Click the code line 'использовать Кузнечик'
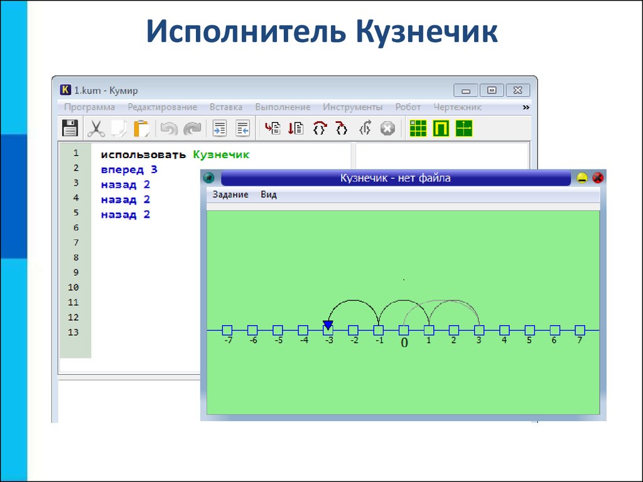The height and width of the screenshot is (482, 643). click(175, 154)
